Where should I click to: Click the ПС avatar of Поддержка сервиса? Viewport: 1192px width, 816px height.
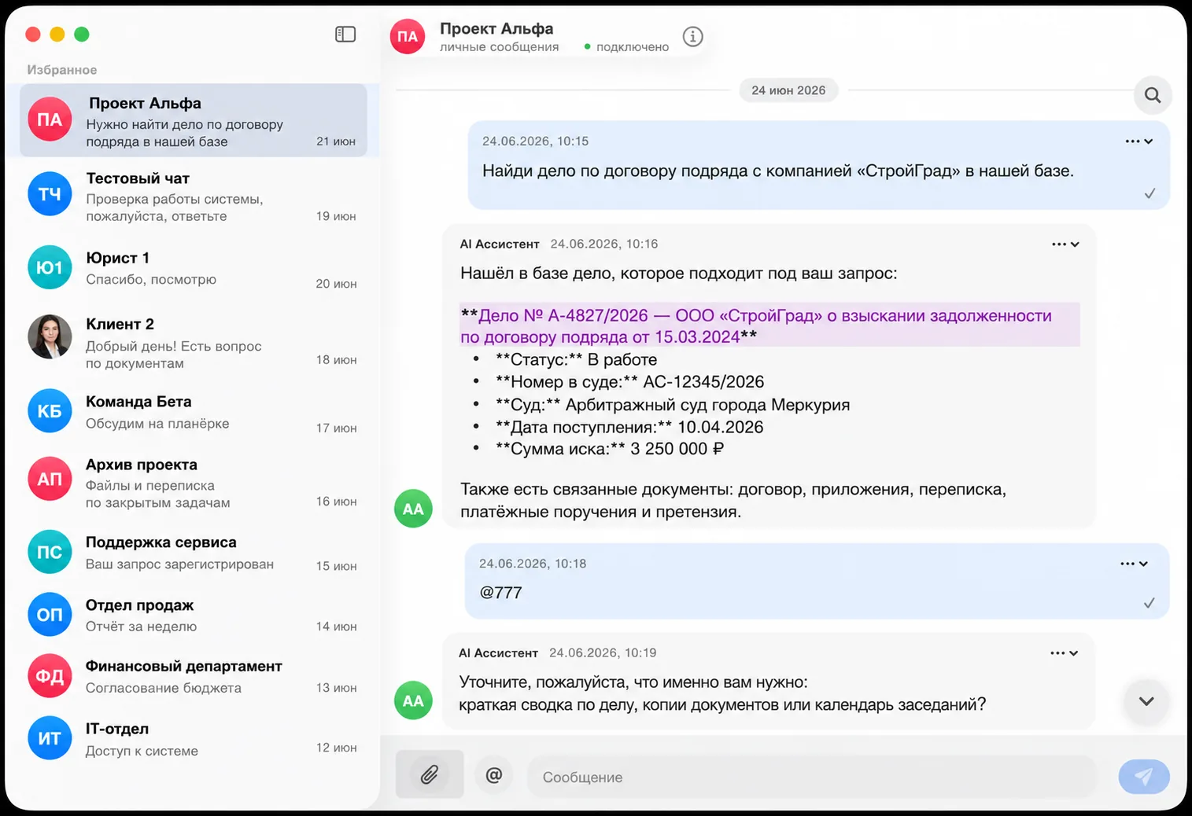coord(50,552)
